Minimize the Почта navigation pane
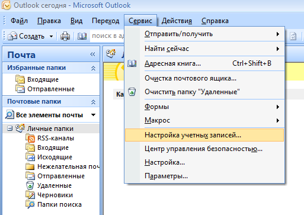304x215 pixels. tap(92, 54)
